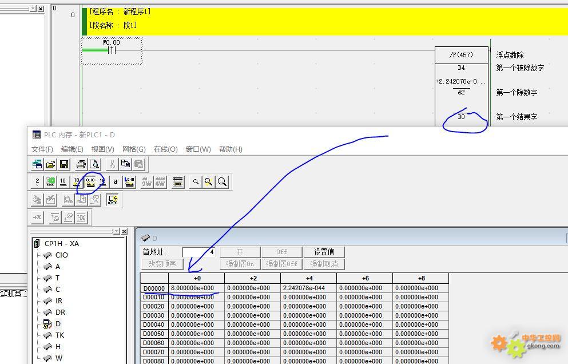Close the memory area tree panel
Image resolution: width=568 pixels, height=364 pixels.
[124, 231]
